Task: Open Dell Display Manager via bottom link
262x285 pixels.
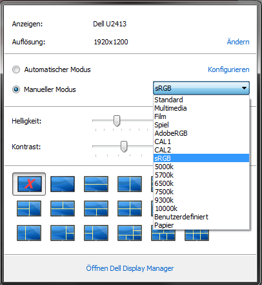Action: tap(130, 268)
